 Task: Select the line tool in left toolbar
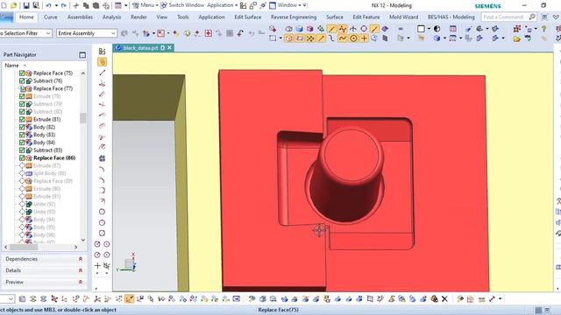103,73
